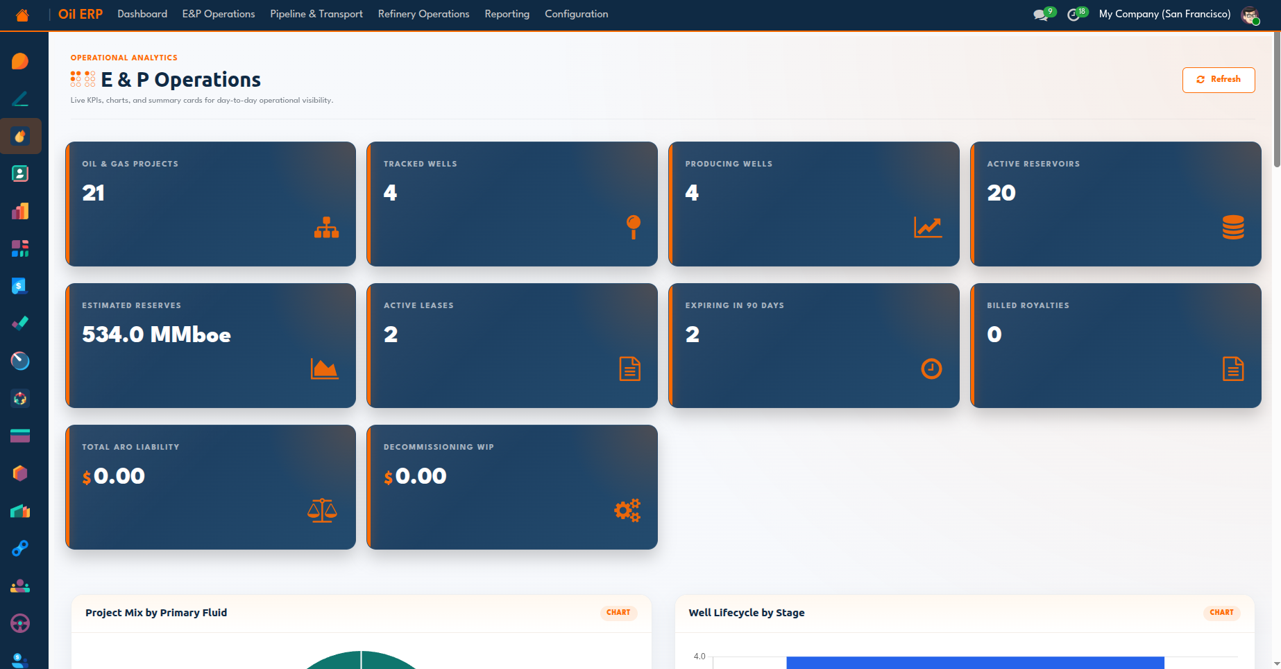The height and width of the screenshot is (669, 1281).
Task: Open the E&P Operations menu
Action: (219, 14)
